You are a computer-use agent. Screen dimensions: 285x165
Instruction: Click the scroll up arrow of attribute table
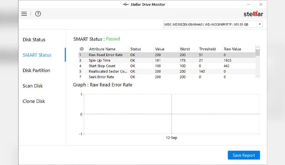coord(258,47)
